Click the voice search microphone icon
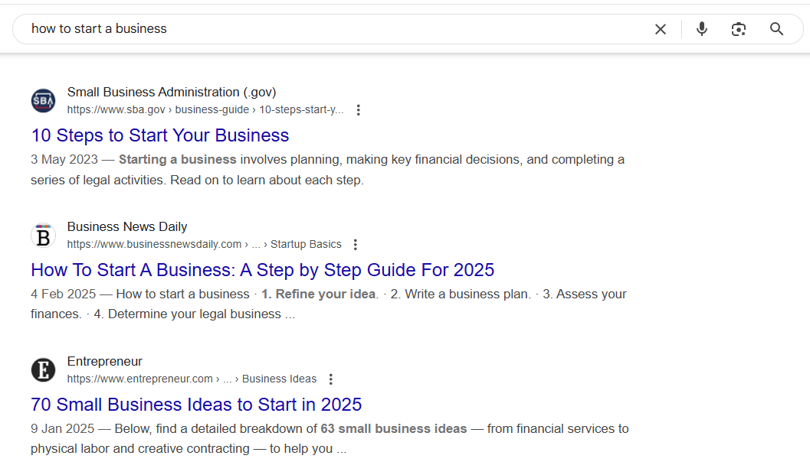This screenshot has width=810, height=475. point(702,28)
